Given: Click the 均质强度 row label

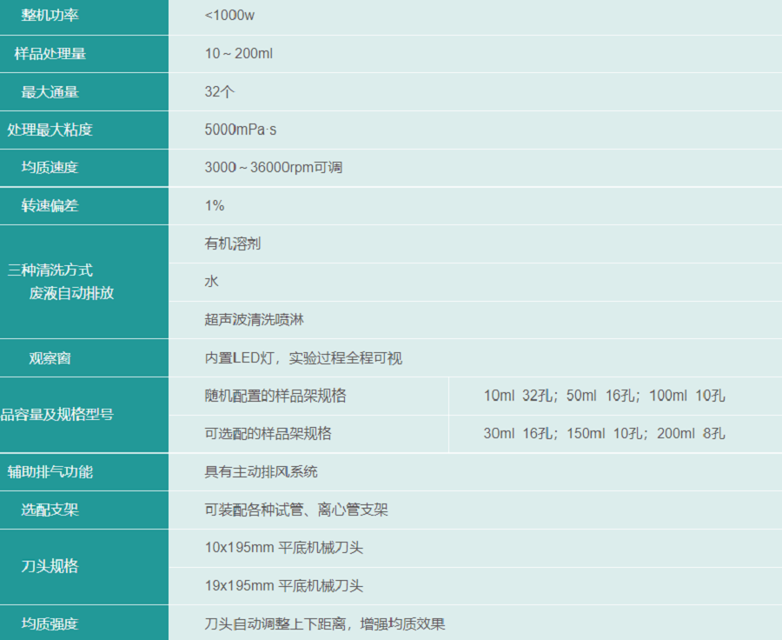Looking at the screenshot, I should [x=50, y=623].
